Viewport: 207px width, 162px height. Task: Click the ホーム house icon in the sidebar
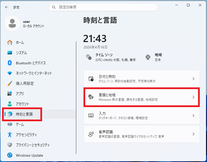coord(10,42)
